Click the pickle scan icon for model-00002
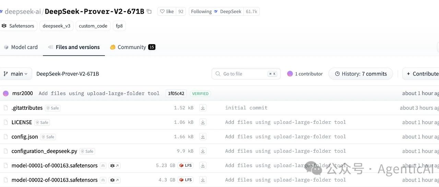 pyautogui.click(x=103, y=180)
